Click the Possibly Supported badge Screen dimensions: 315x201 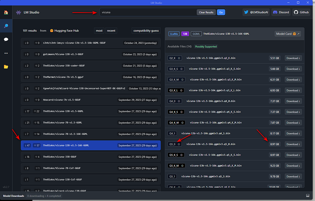(x=206, y=46)
